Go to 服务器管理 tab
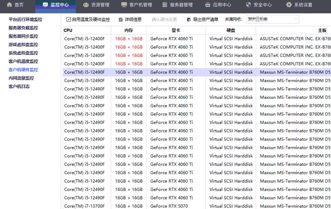The image size is (331, 209). 177,5
